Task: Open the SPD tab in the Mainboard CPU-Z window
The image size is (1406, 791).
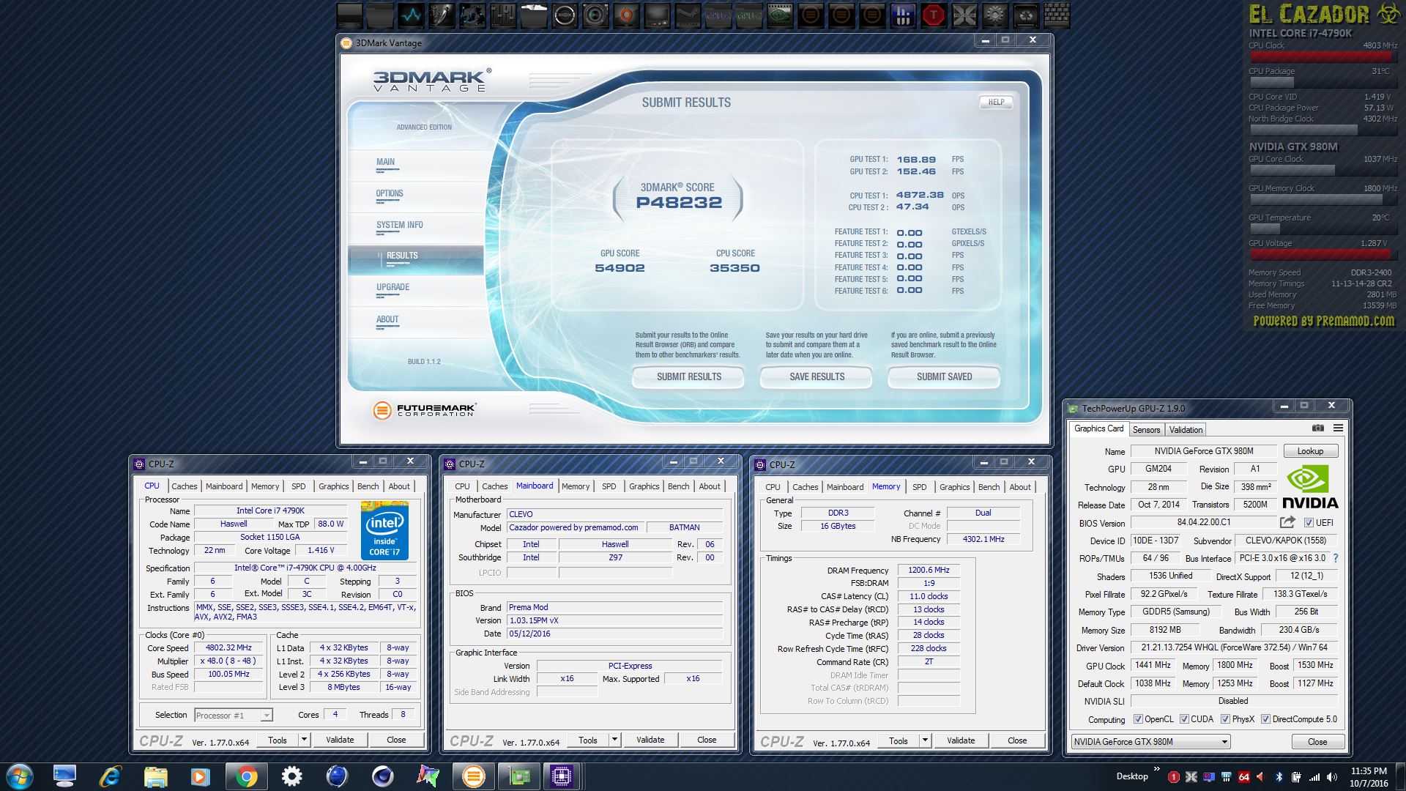Action: click(x=609, y=486)
